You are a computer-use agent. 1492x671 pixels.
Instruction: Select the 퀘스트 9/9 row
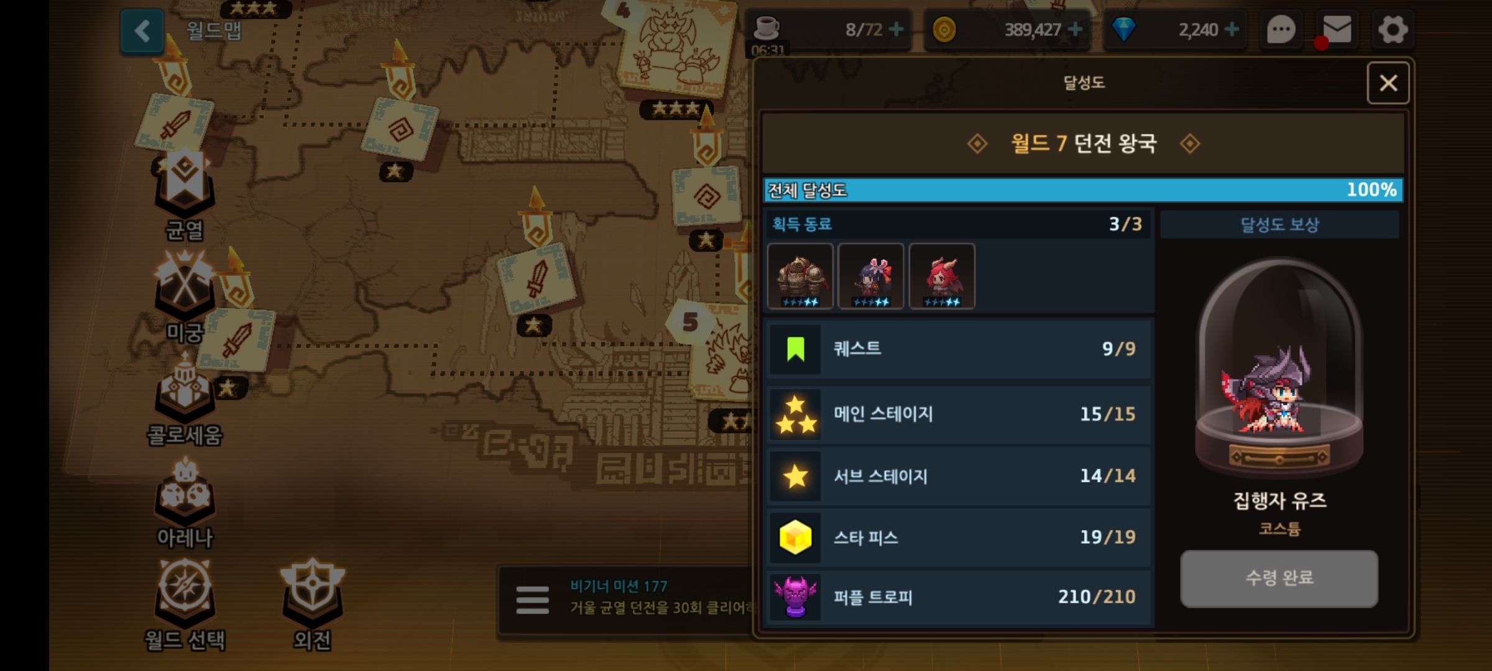[959, 349]
